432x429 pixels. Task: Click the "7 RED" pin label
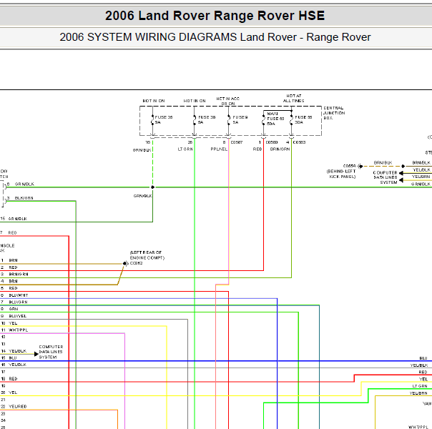9,233
